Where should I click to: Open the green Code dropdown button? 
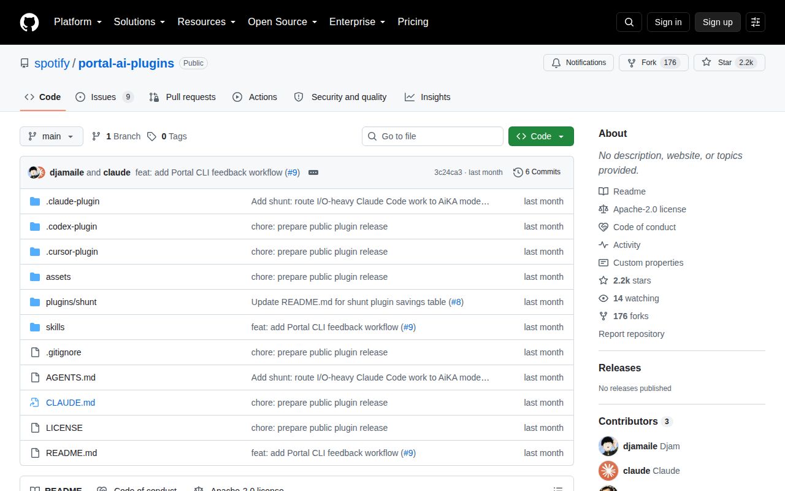541,136
